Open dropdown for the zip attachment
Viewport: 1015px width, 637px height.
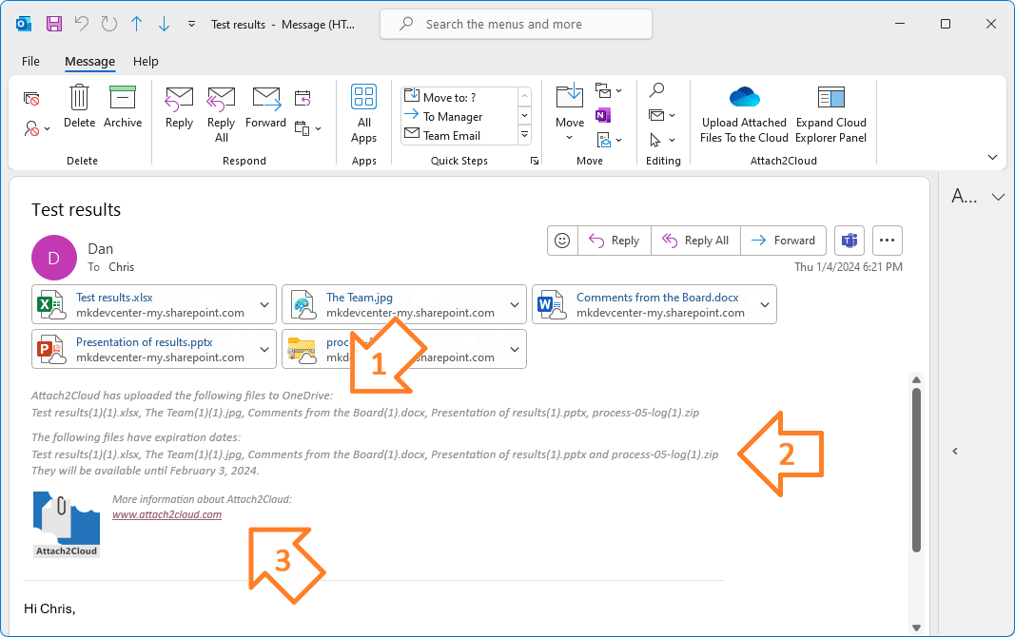[515, 349]
